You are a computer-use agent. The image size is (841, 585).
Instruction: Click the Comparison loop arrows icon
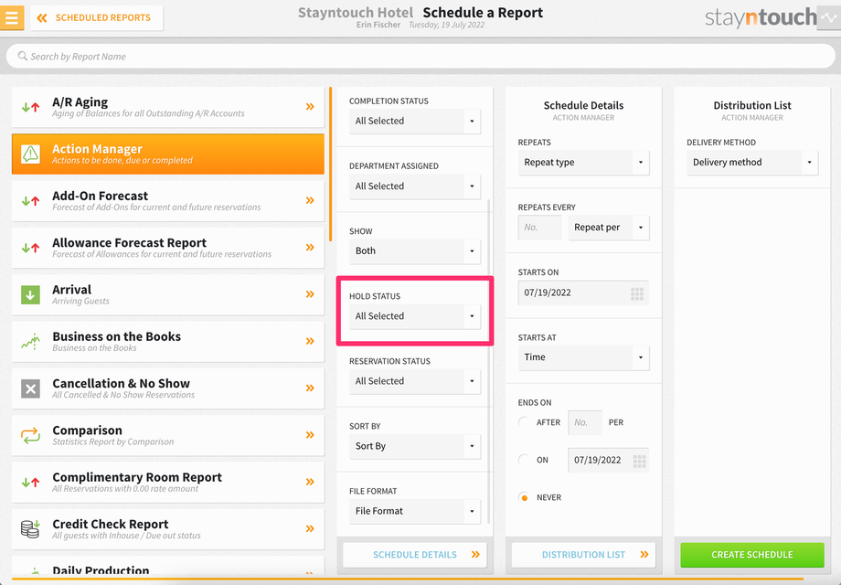click(x=30, y=435)
